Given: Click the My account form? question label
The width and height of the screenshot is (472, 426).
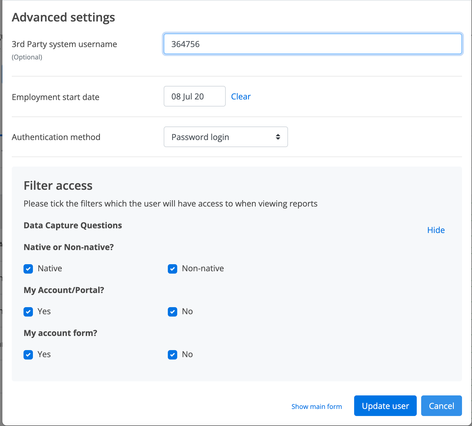Looking at the screenshot, I should point(61,333).
